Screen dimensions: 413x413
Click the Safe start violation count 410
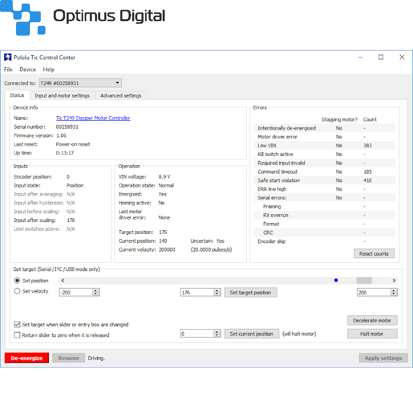368,180
